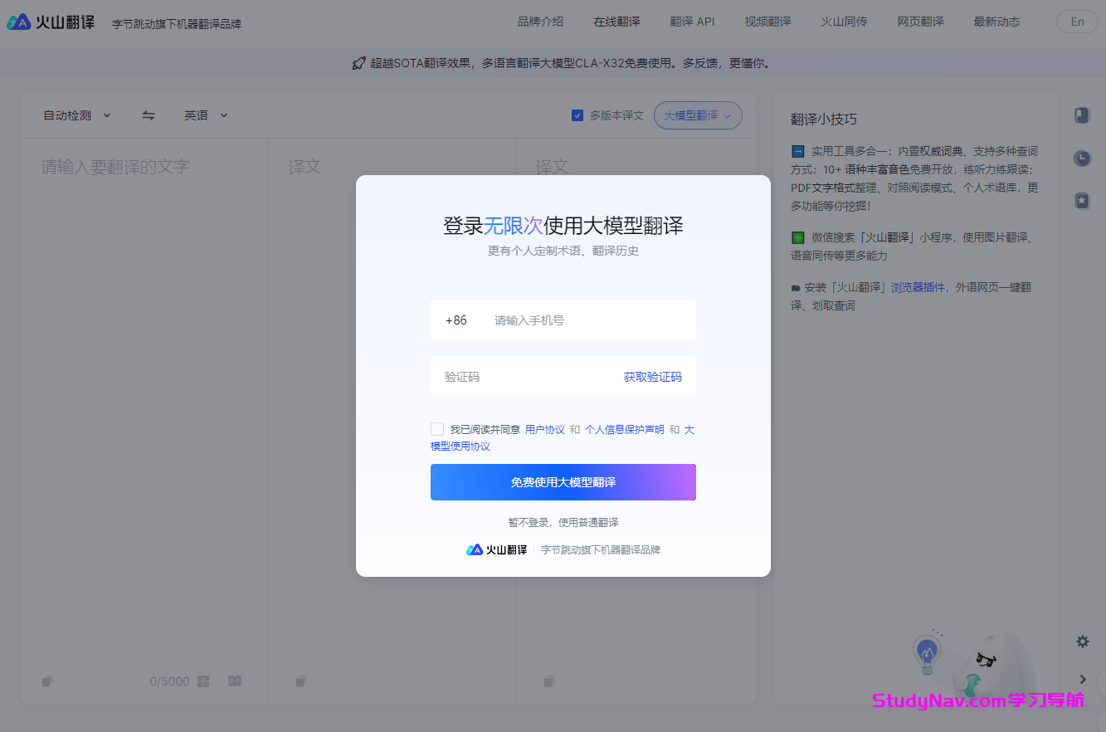
Task: Open 品牌介绍 in the top navigation
Action: [x=540, y=22]
